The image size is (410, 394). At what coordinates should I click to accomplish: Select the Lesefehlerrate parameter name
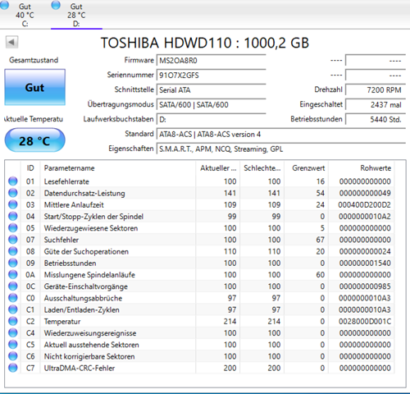click(x=66, y=181)
